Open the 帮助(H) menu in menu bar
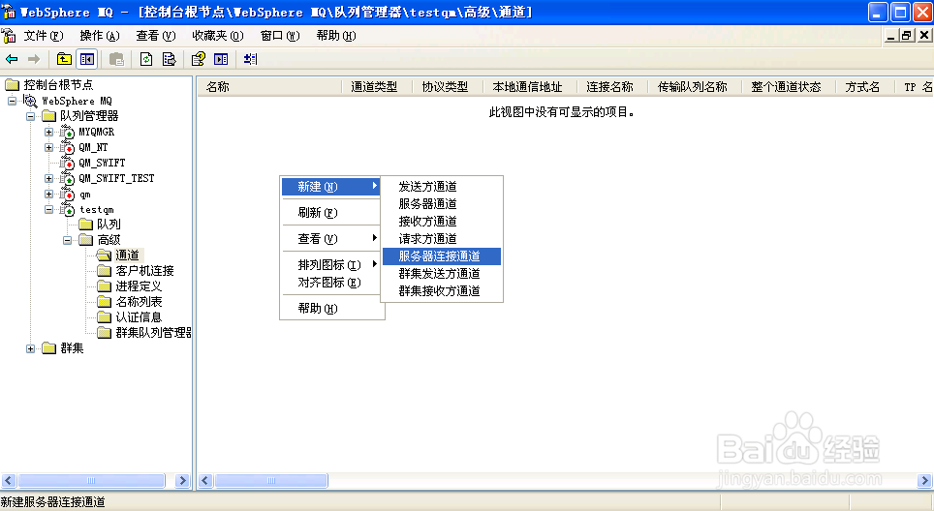This screenshot has width=934, height=511. pyautogui.click(x=336, y=36)
